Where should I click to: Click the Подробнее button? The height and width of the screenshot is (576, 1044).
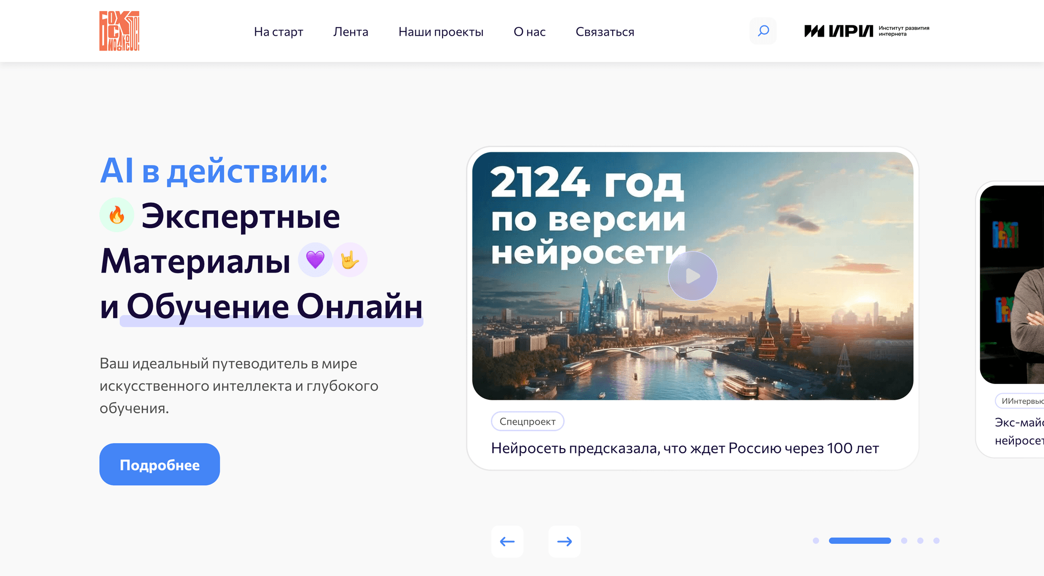click(x=159, y=464)
